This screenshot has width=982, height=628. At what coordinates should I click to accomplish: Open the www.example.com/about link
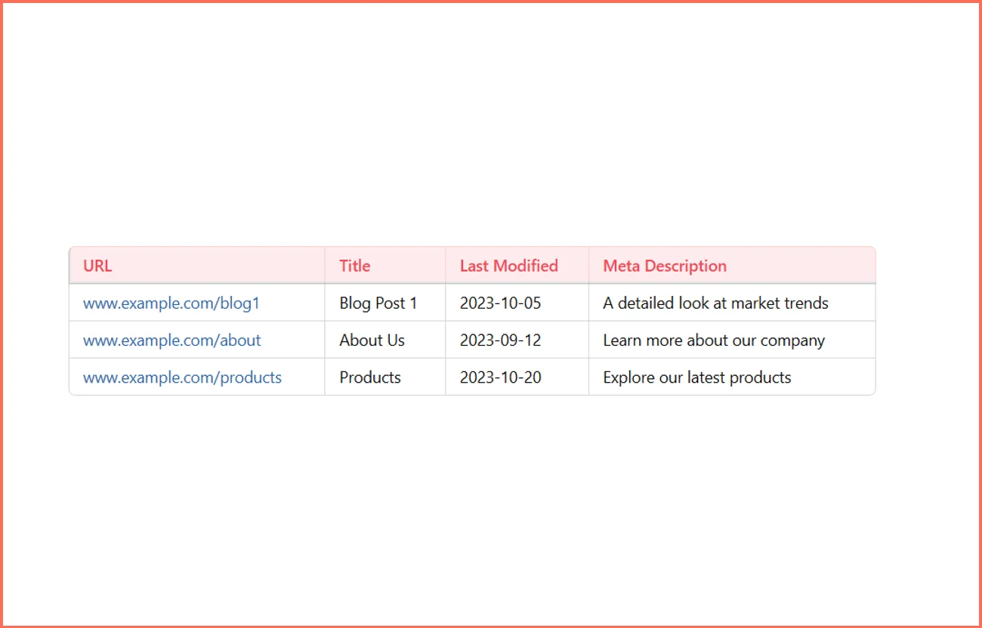click(x=171, y=340)
